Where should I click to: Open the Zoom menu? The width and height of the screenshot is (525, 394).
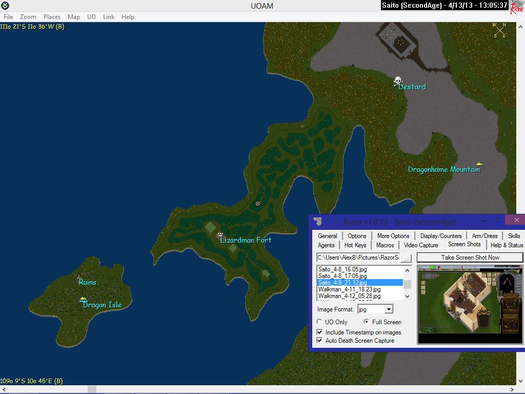[28, 17]
